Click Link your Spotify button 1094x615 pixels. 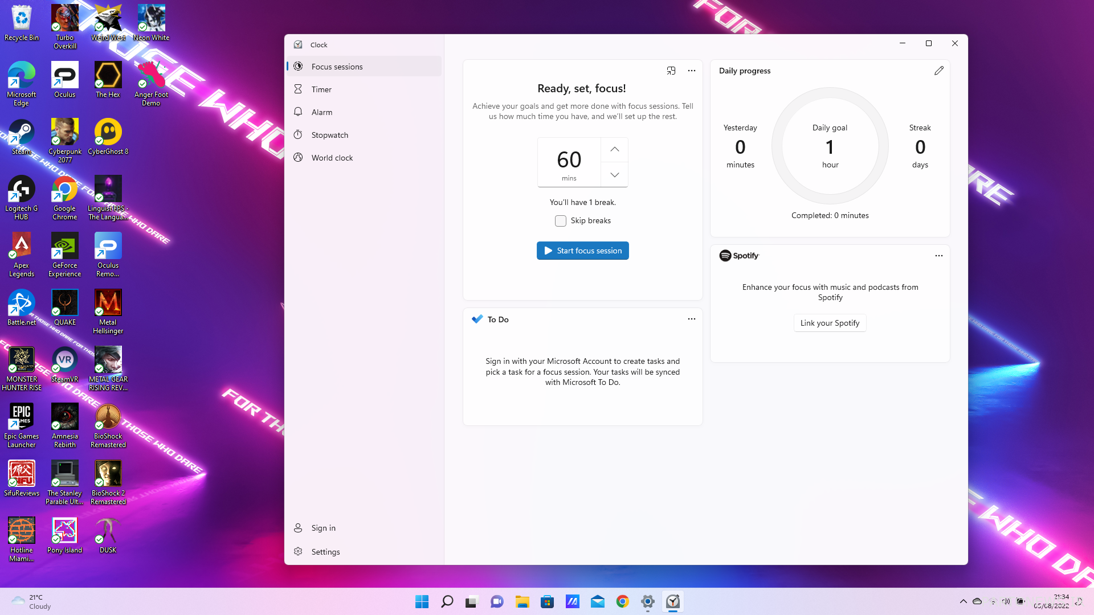click(x=830, y=323)
